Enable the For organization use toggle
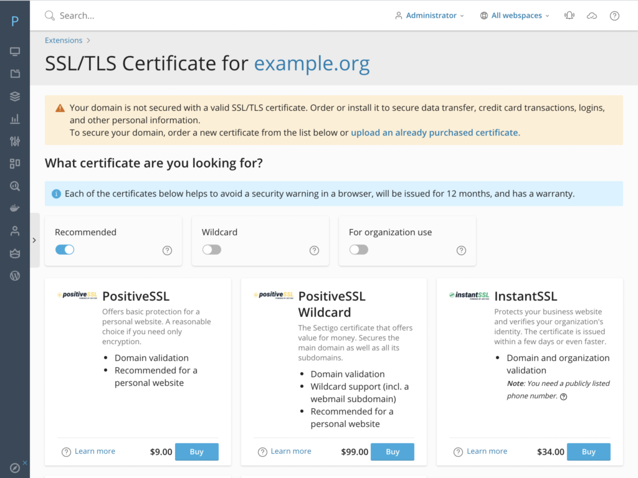This screenshot has height=478, width=638. (358, 250)
